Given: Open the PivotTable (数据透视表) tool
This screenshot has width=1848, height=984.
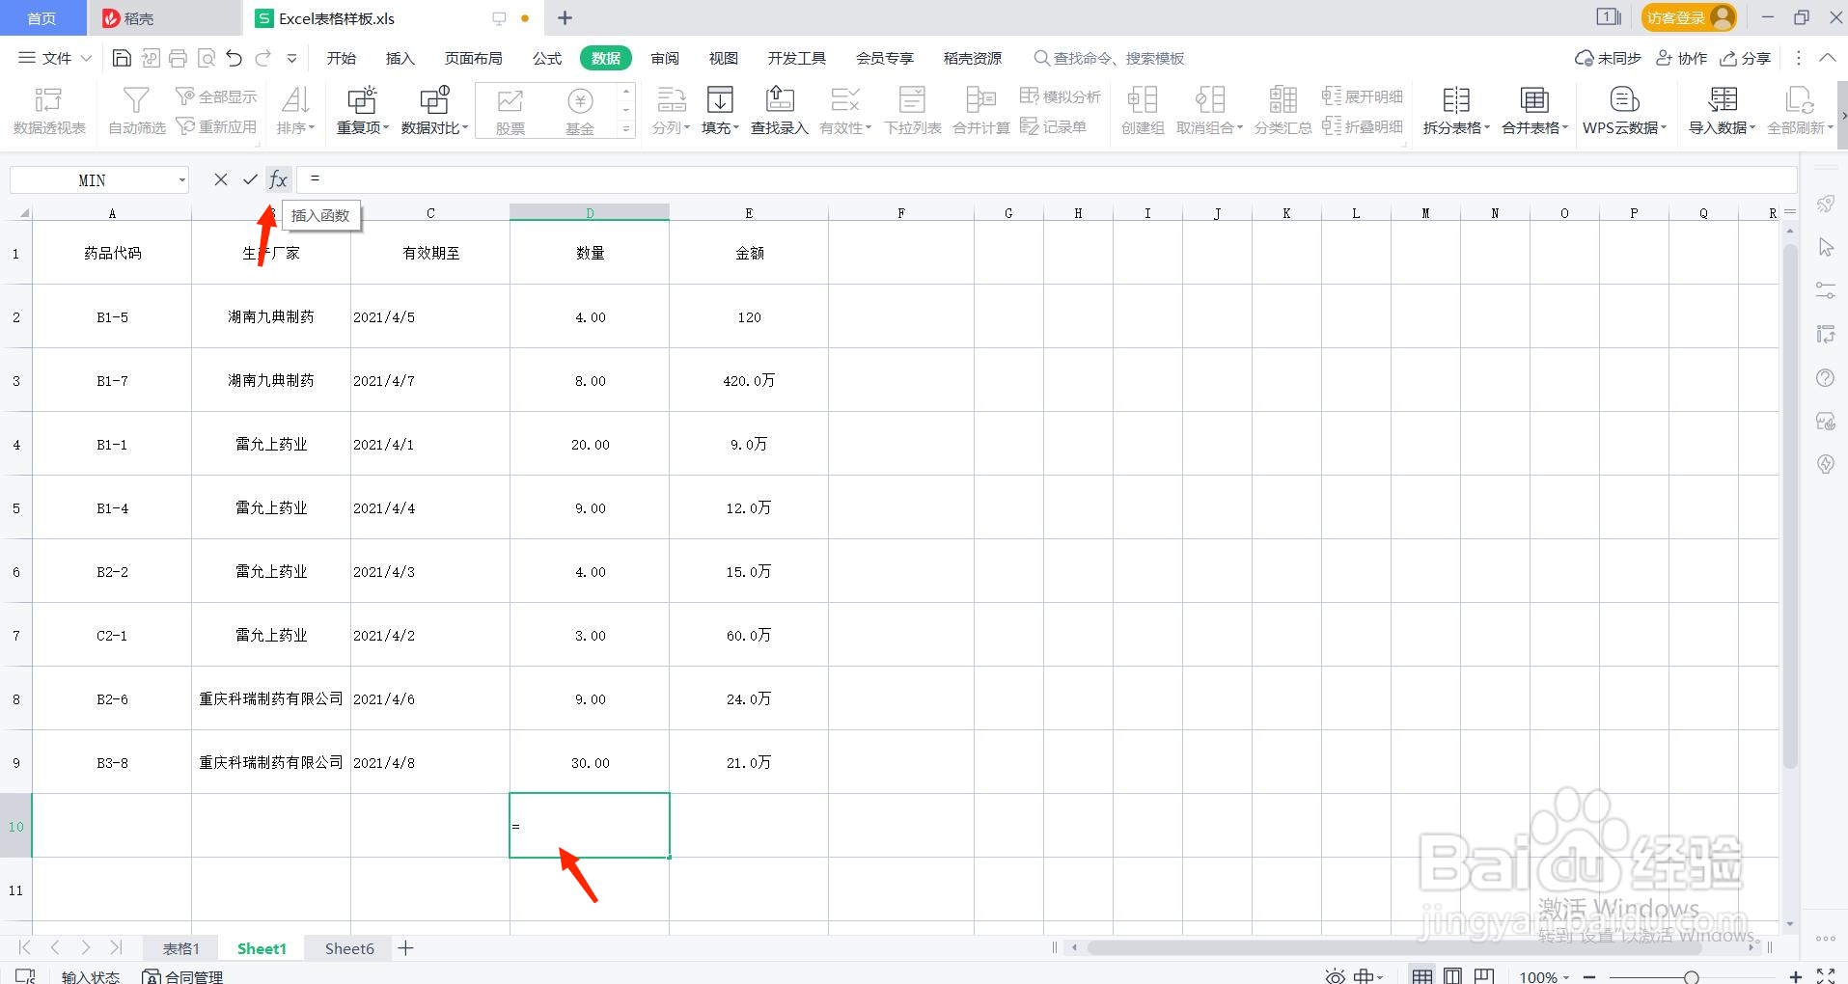Looking at the screenshot, I should pos(49,111).
